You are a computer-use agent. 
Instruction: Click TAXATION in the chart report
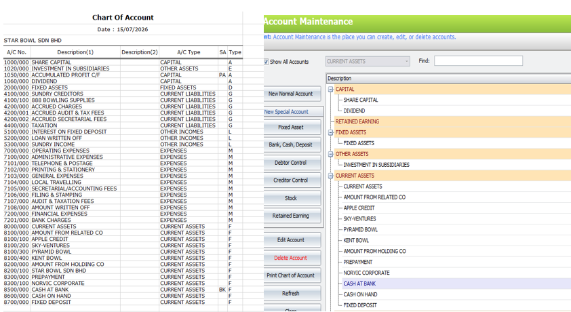pyautogui.click(x=44, y=125)
